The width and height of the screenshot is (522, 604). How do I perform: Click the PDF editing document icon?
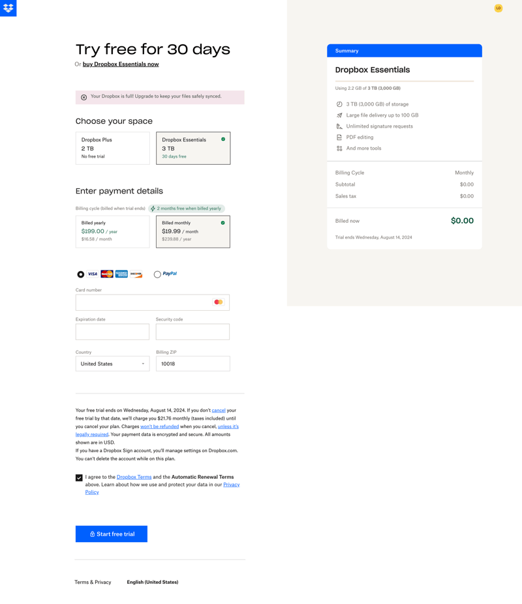coord(340,137)
